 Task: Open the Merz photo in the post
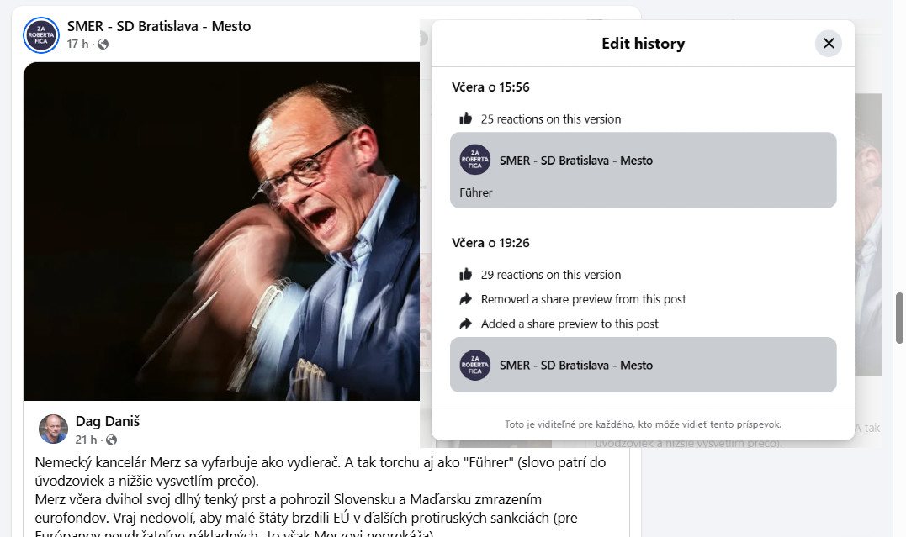[221, 231]
